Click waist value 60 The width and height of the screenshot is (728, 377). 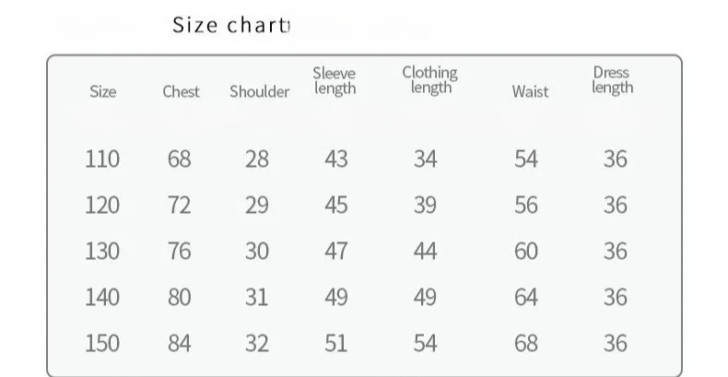click(x=526, y=251)
